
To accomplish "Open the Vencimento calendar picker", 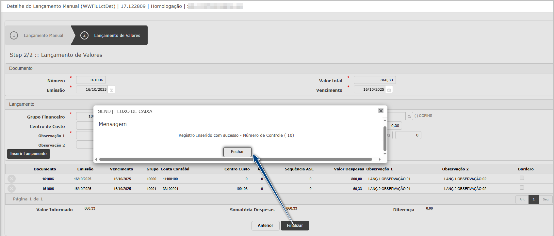I will (389, 90).
